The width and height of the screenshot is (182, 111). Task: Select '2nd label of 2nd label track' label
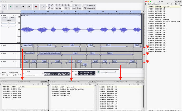[50, 53]
